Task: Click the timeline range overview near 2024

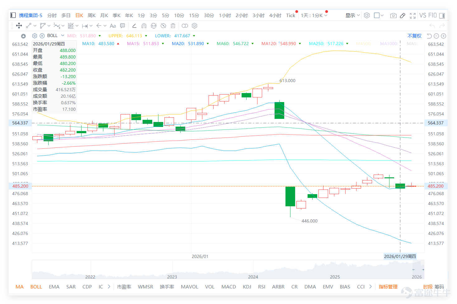Action: [253, 270]
